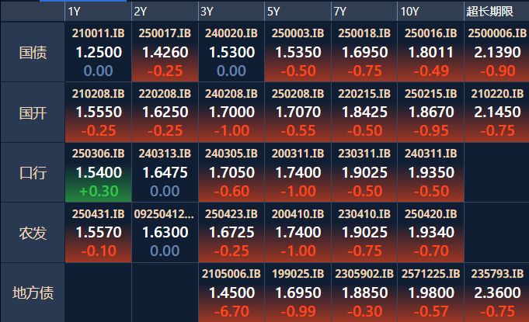Viewport: 529px width, 322px height.
Task: Select the 国开 row label
Action: [x=33, y=113]
